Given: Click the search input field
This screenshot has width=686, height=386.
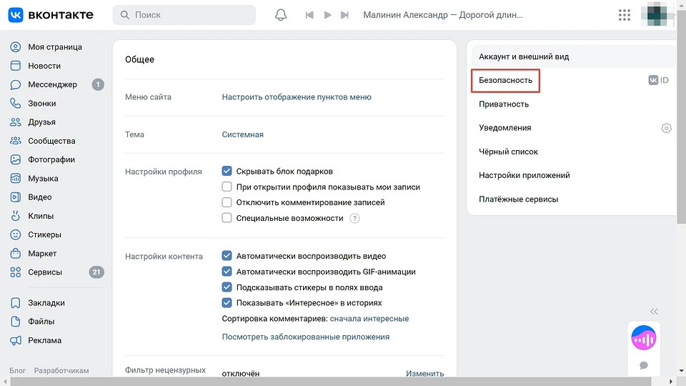Looking at the screenshot, I should (x=184, y=15).
